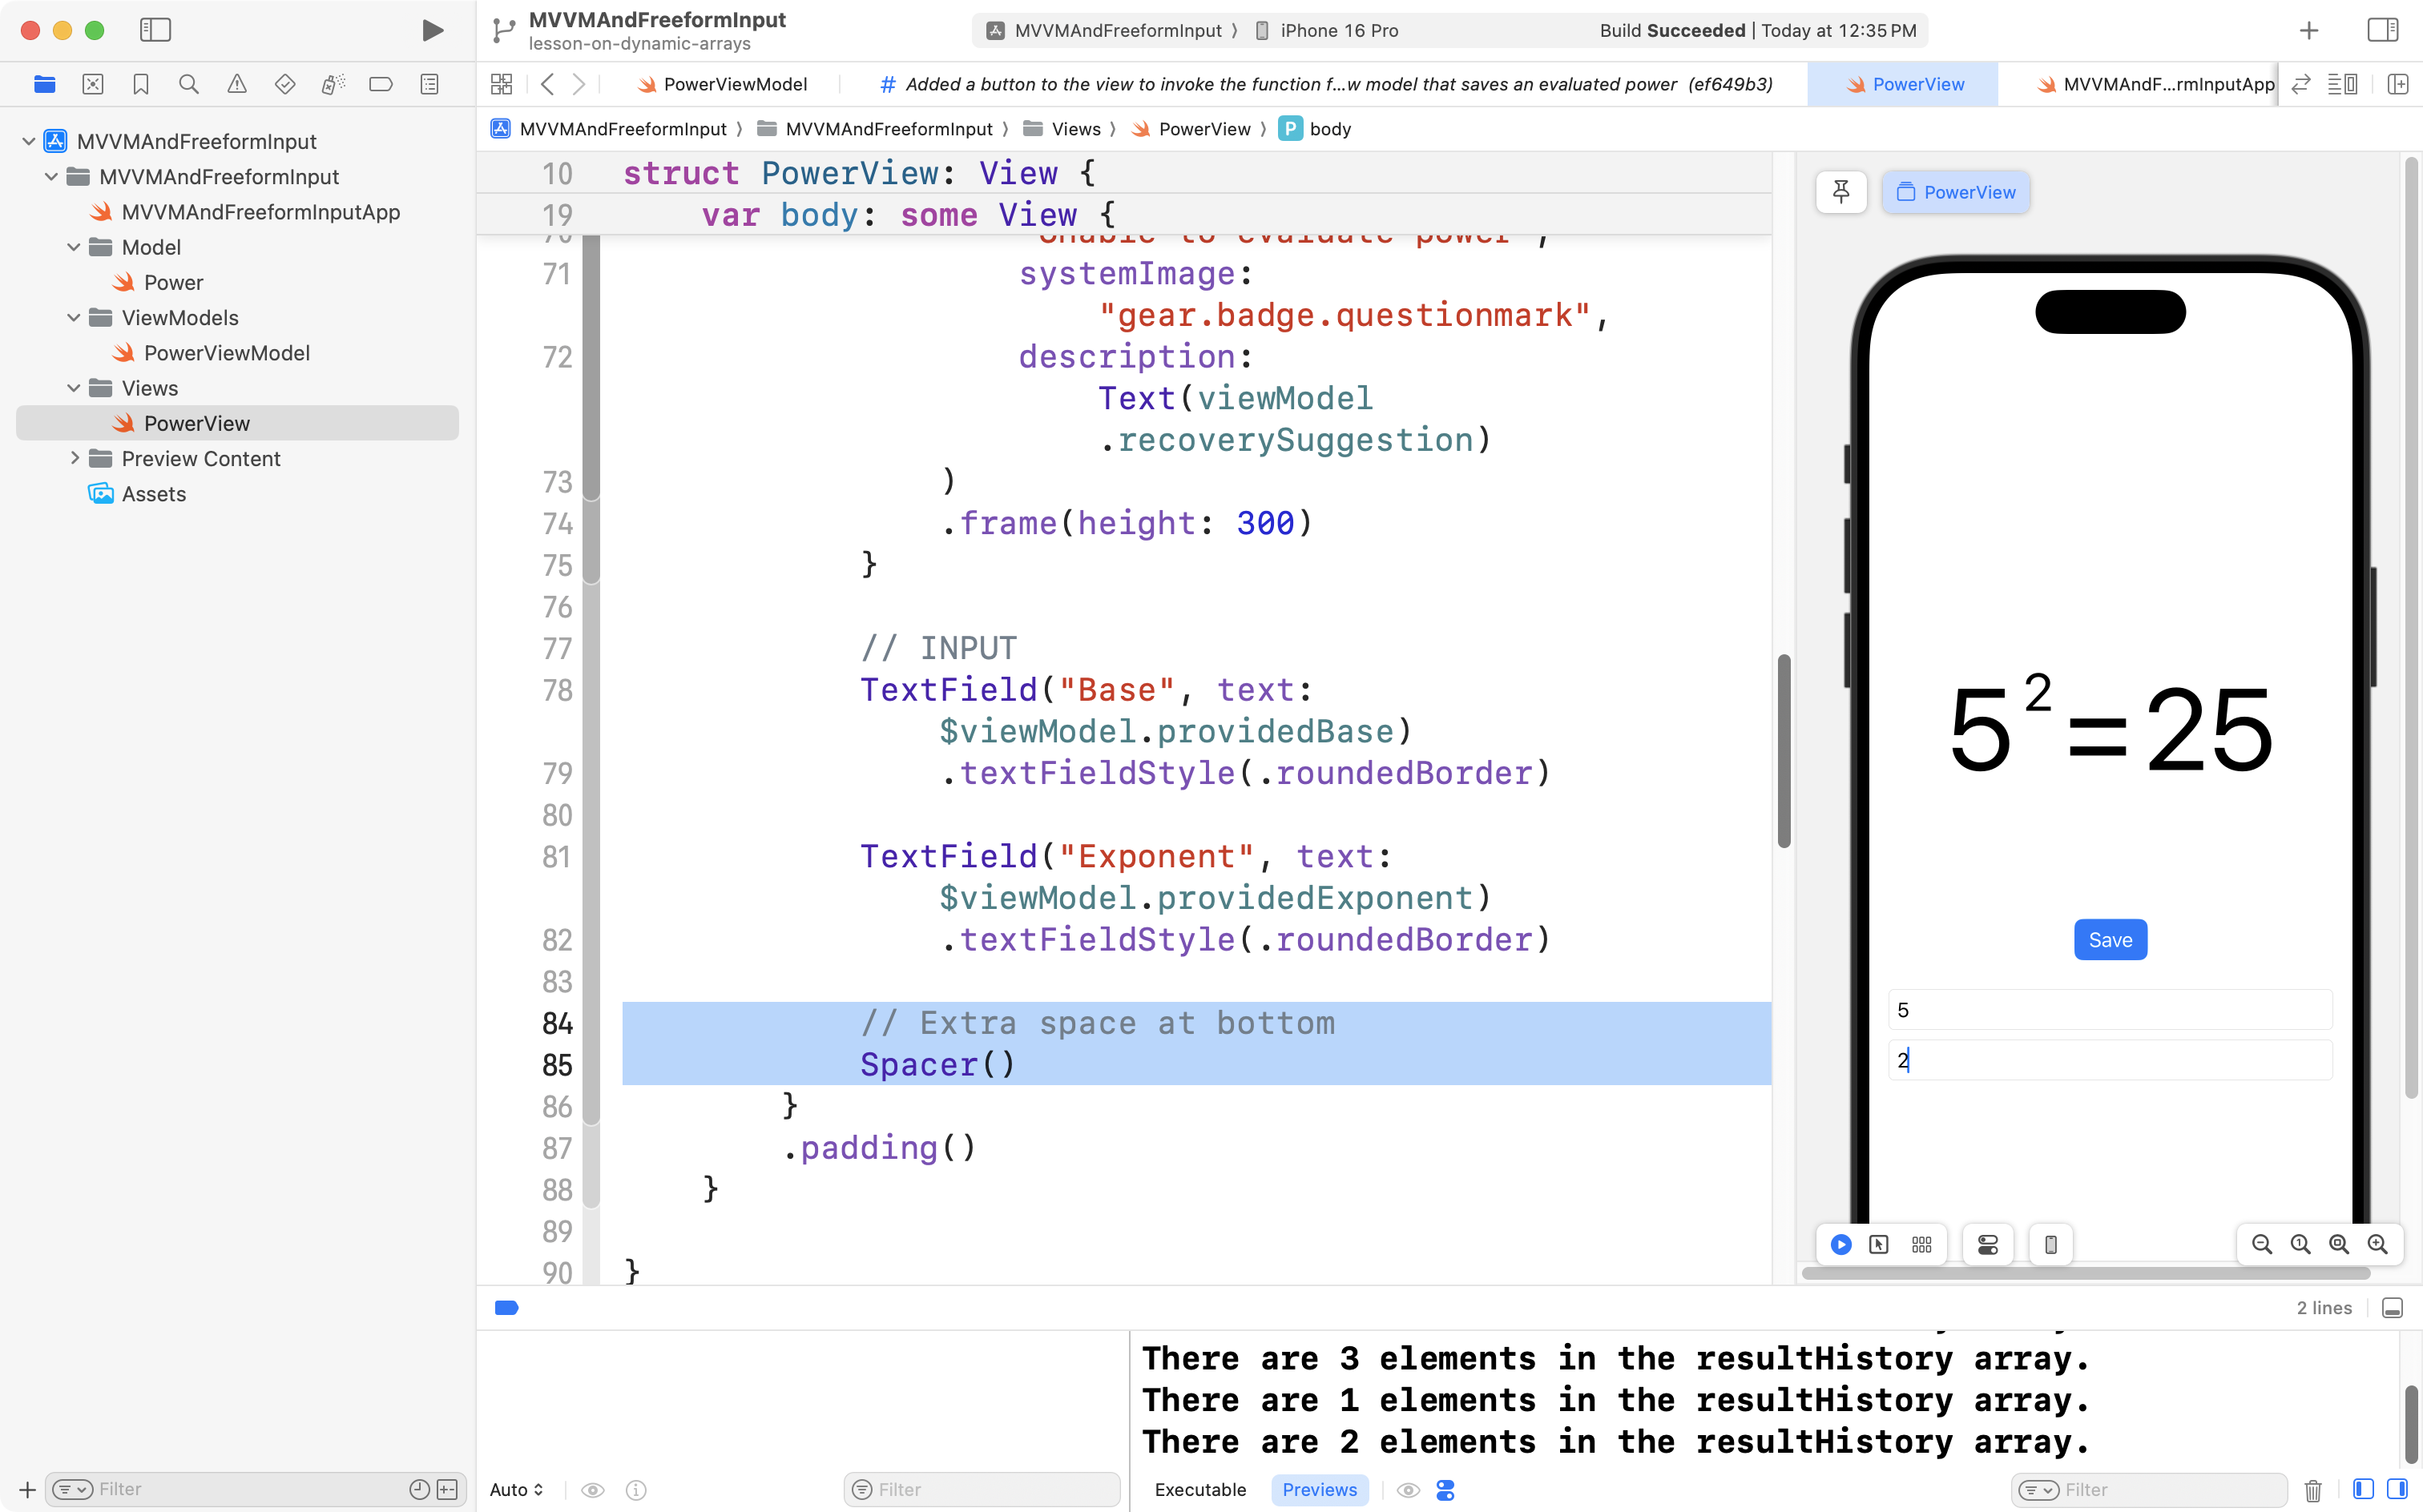The height and width of the screenshot is (1512, 2423).
Task: Toggle the right inspector panel
Action: [x=2382, y=30]
